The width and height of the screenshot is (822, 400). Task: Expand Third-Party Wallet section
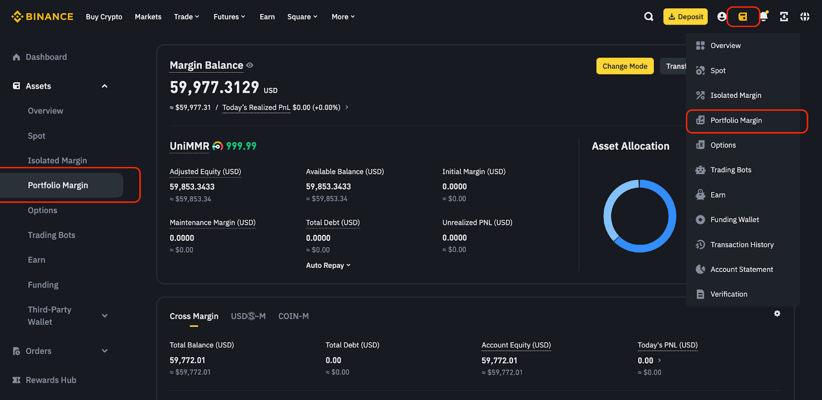(x=105, y=316)
